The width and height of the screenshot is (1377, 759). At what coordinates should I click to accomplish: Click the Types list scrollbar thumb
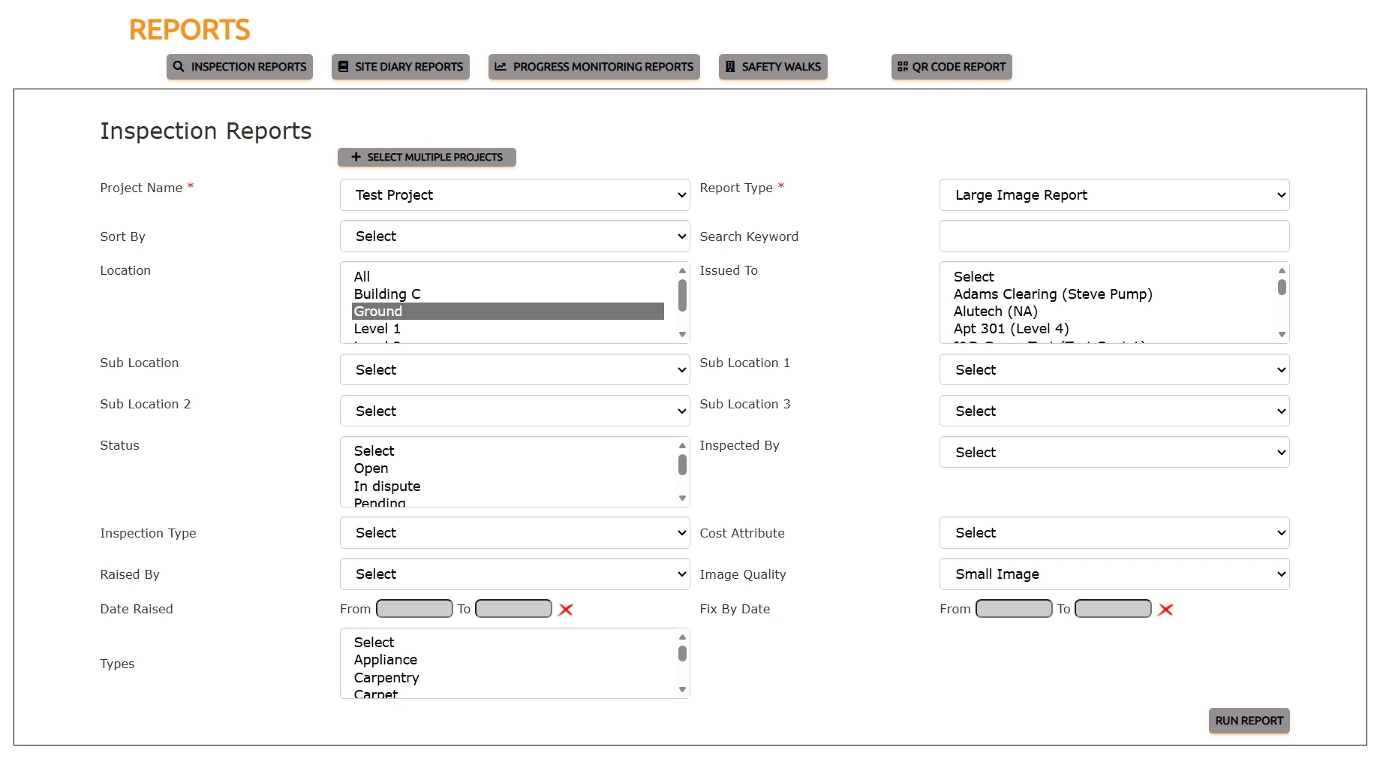point(682,654)
